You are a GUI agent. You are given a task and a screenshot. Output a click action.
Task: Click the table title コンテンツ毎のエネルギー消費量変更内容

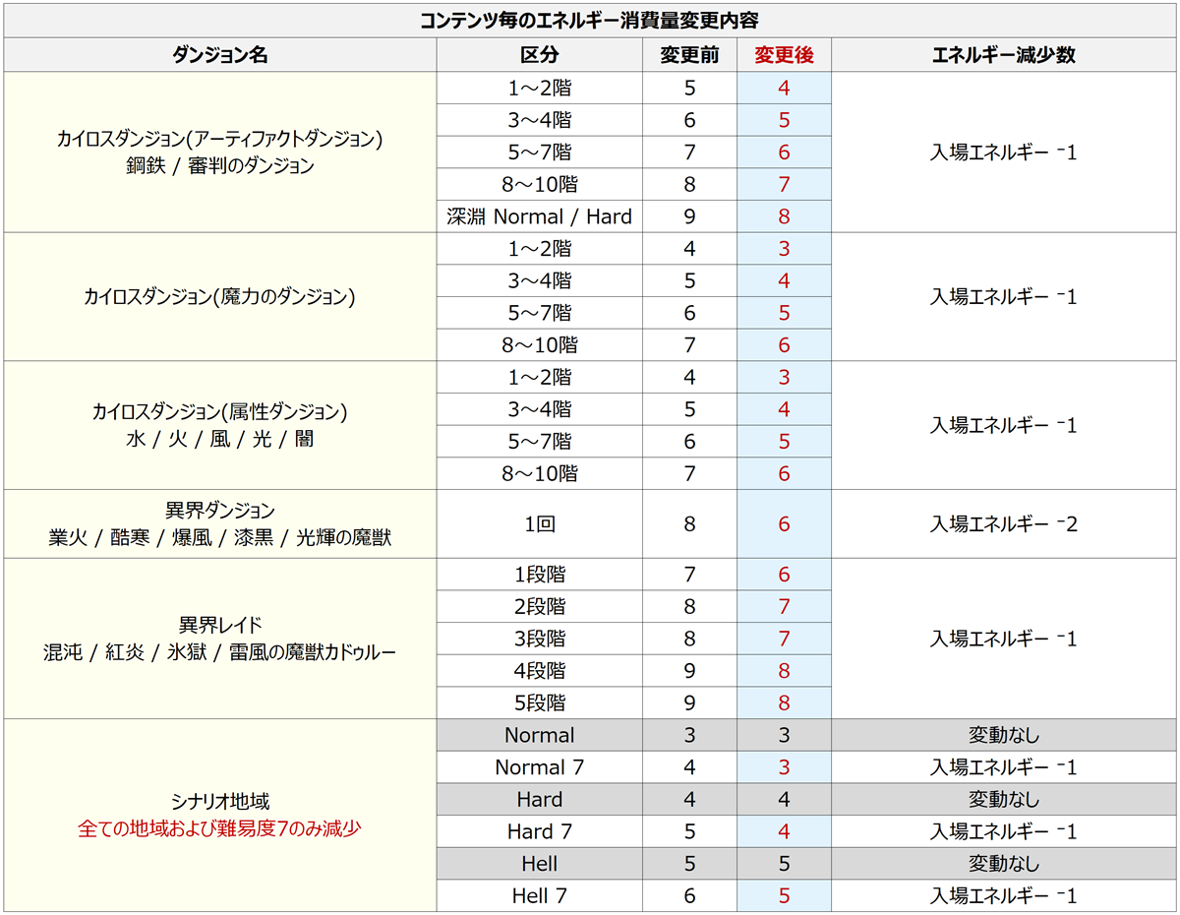coord(589,20)
